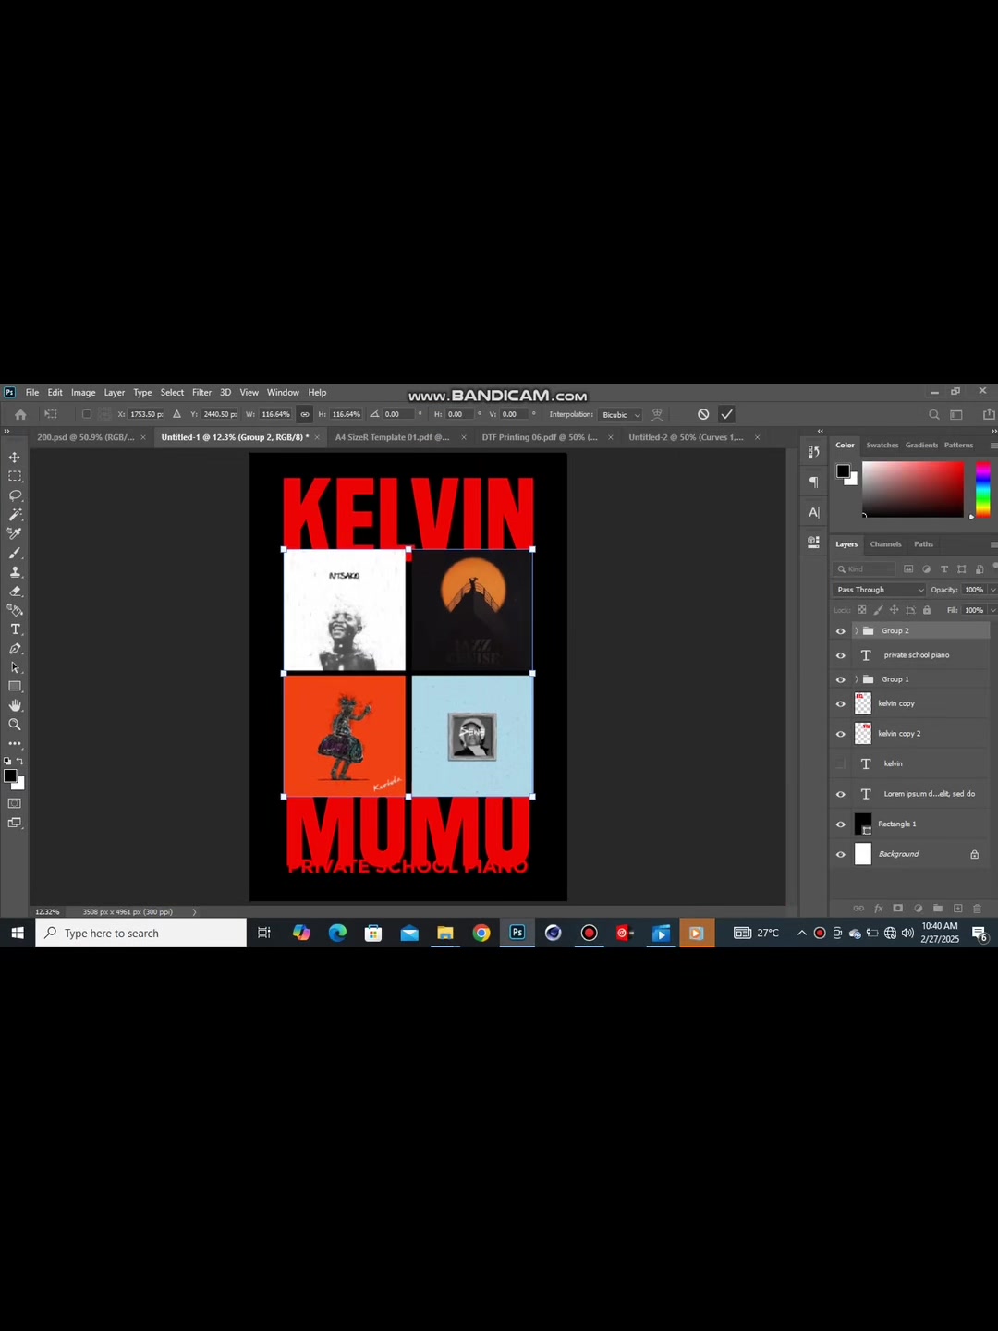Select the Move tool

tap(15, 458)
